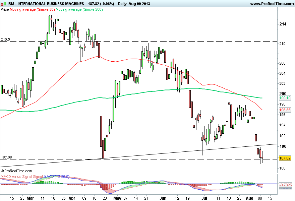Viewport: 295px width, 201px height.
Task: Click the 200 price axis label
Action: (x=283, y=94)
